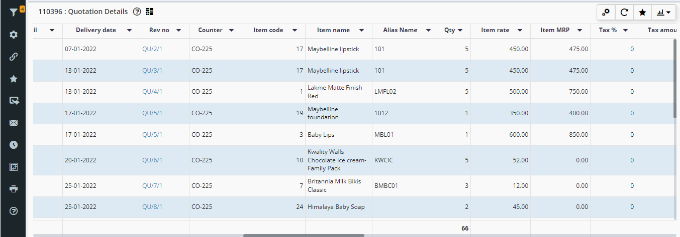The width and height of the screenshot is (680, 237).
Task: Click item MRP 850.00 cell
Action: point(560,135)
